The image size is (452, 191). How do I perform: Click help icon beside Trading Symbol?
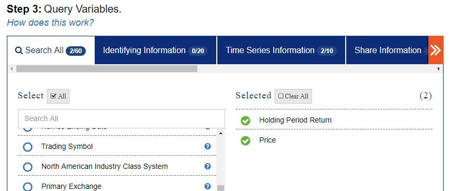click(x=207, y=146)
